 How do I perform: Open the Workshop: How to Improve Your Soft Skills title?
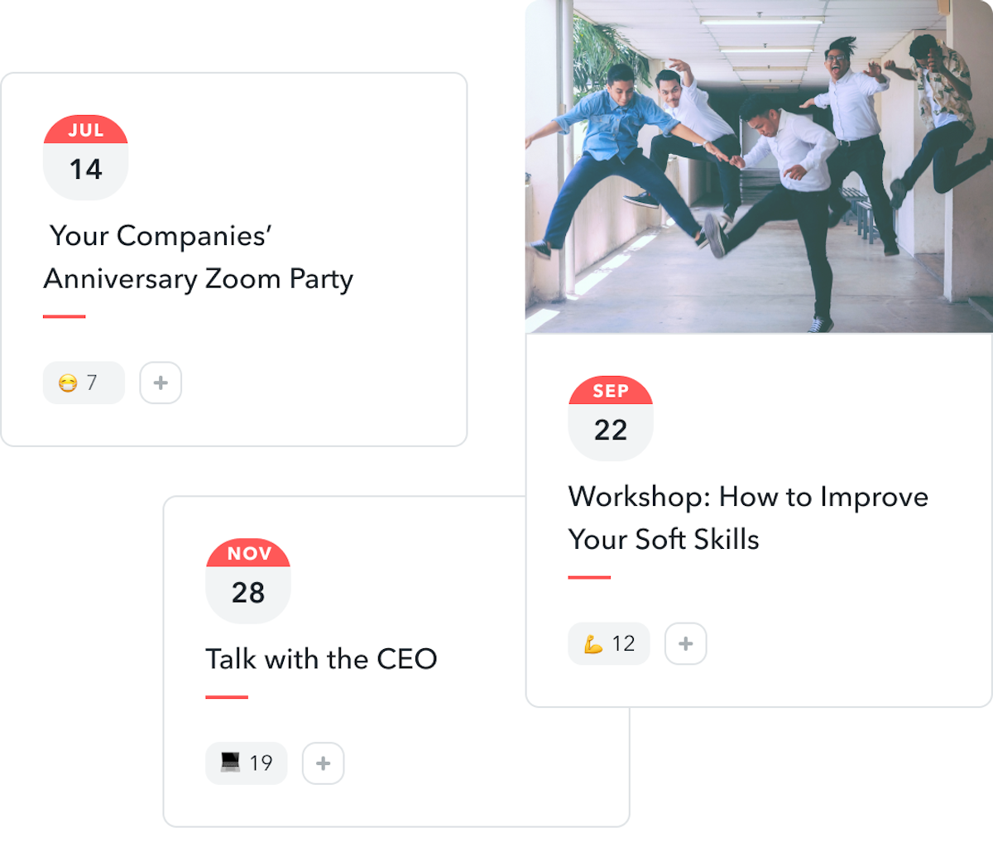pyautogui.click(x=747, y=517)
